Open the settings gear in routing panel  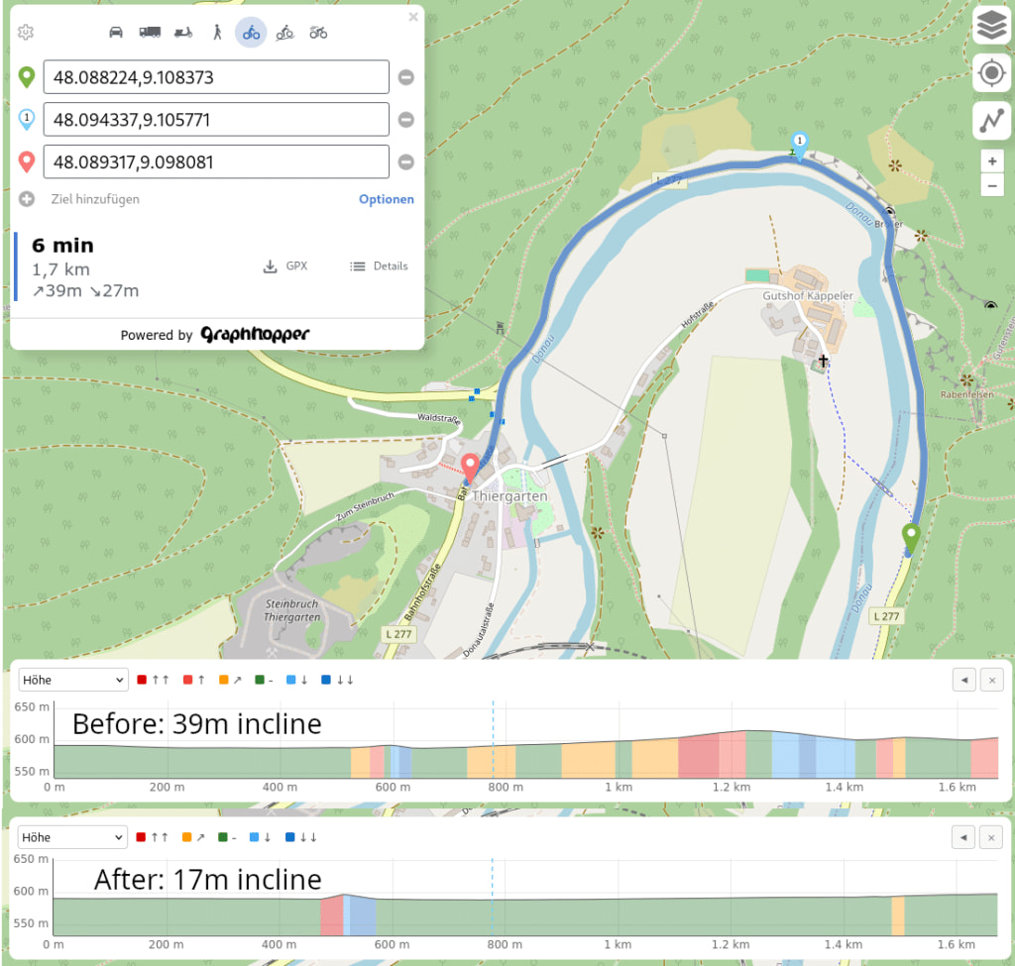point(26,33)
